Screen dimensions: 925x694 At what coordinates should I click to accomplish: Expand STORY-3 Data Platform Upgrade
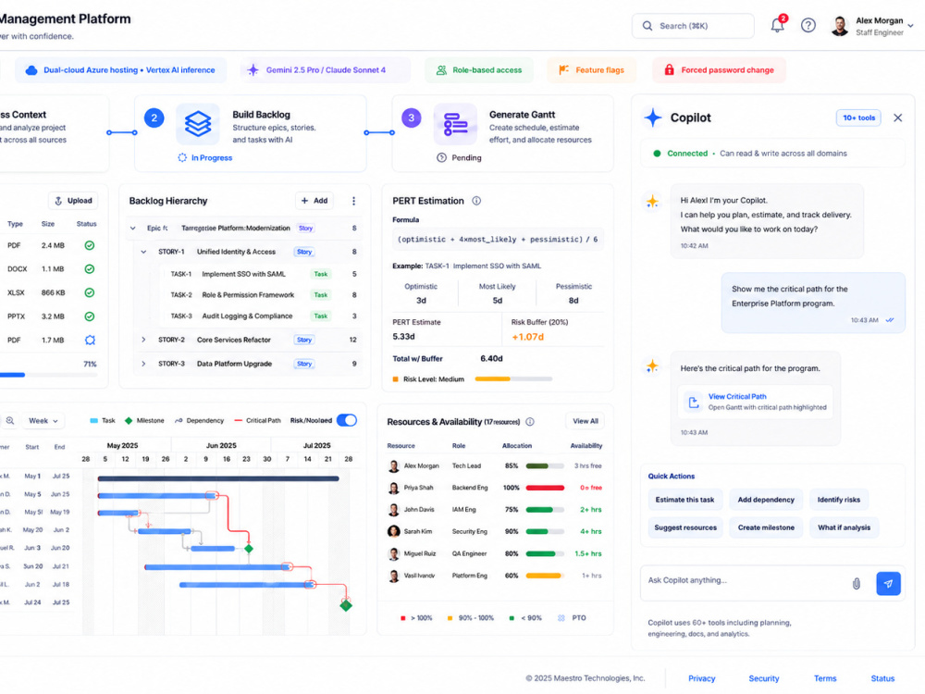(143, 364)
